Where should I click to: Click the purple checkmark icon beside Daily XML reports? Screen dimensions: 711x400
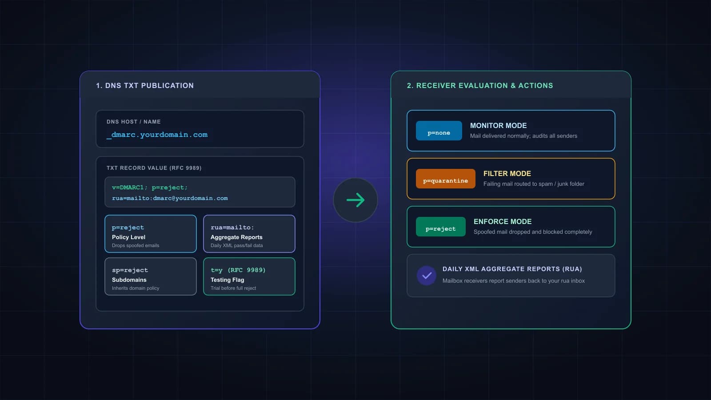coord(427,276)
